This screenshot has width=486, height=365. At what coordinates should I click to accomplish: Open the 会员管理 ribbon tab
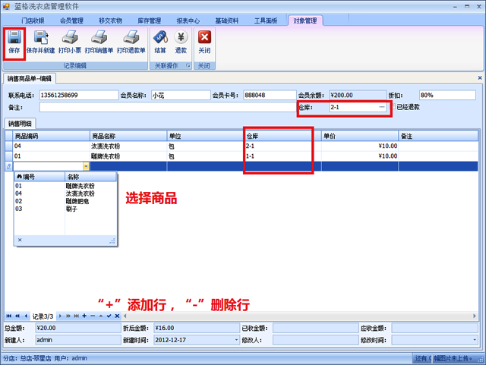(71, 20)
